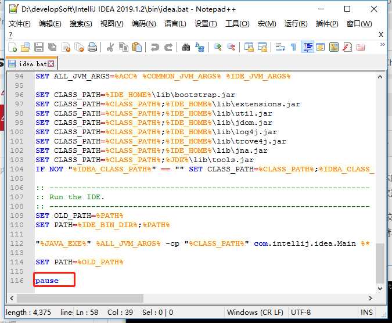The height and width of the screenshot is (323, 392).
Task: Close the idea.bat tab
Action: [51, 64]
